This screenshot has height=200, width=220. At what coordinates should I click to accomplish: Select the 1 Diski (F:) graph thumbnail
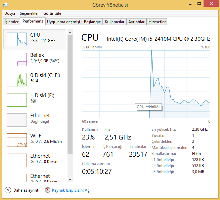17,100
